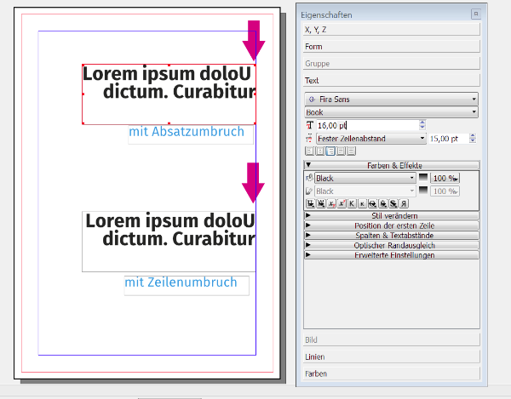The image size is (511, 399).
Task: Open the text fill shade 100 % selector
Action: point(445,179)
